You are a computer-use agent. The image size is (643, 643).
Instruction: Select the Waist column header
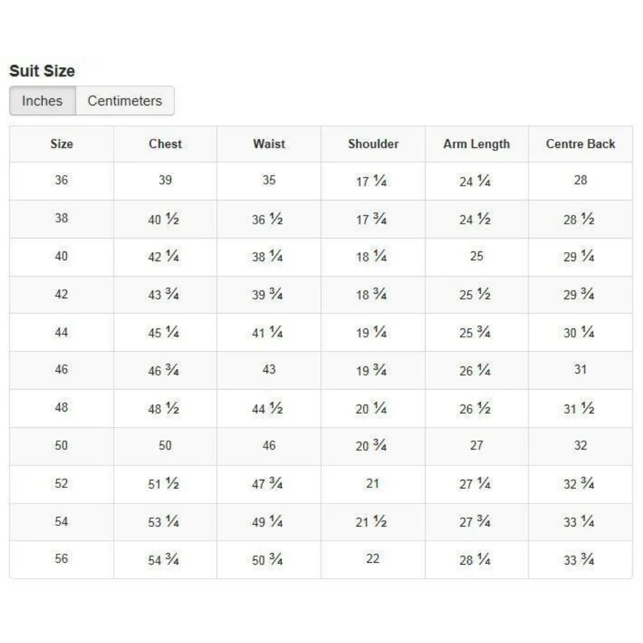coord(269,144)
